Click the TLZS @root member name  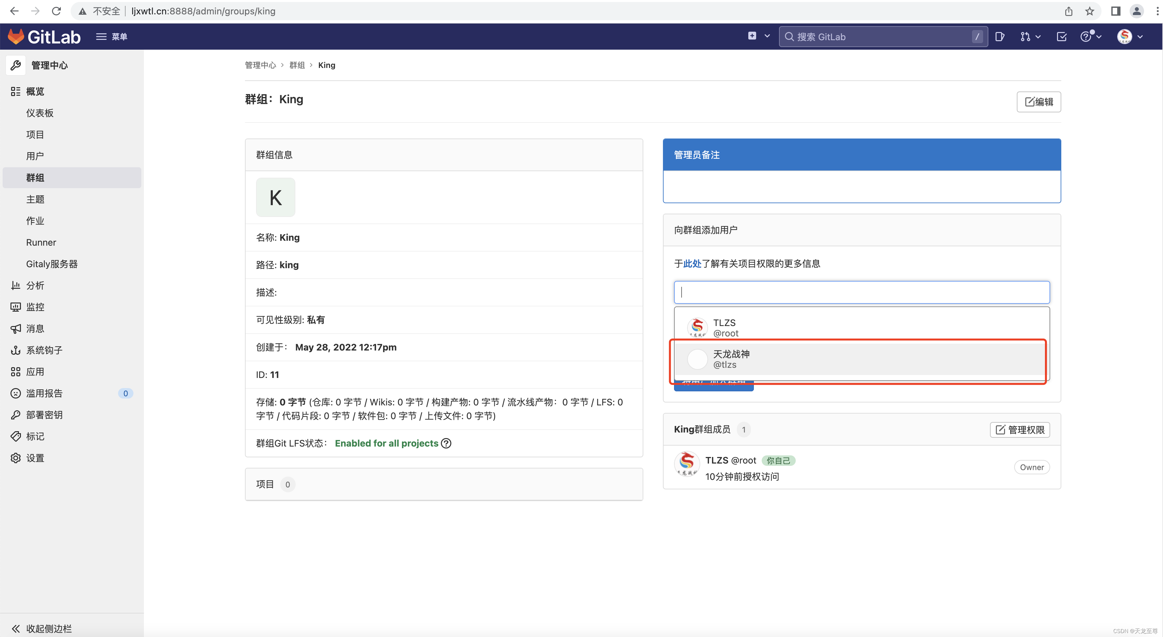tap(731, 460)
